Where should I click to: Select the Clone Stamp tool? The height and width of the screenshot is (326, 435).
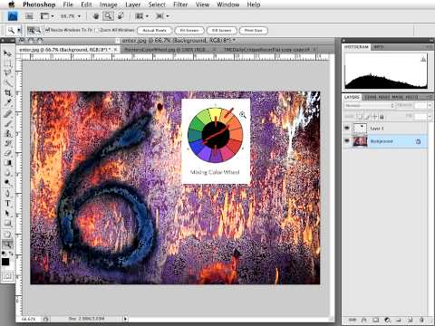tap(7, 133)
